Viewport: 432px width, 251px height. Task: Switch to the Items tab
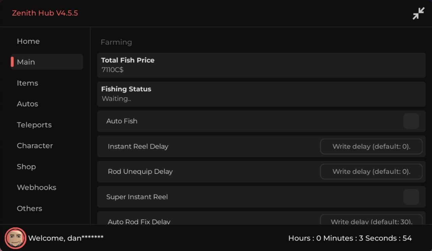pyautogui.click(x=27, y=83)
